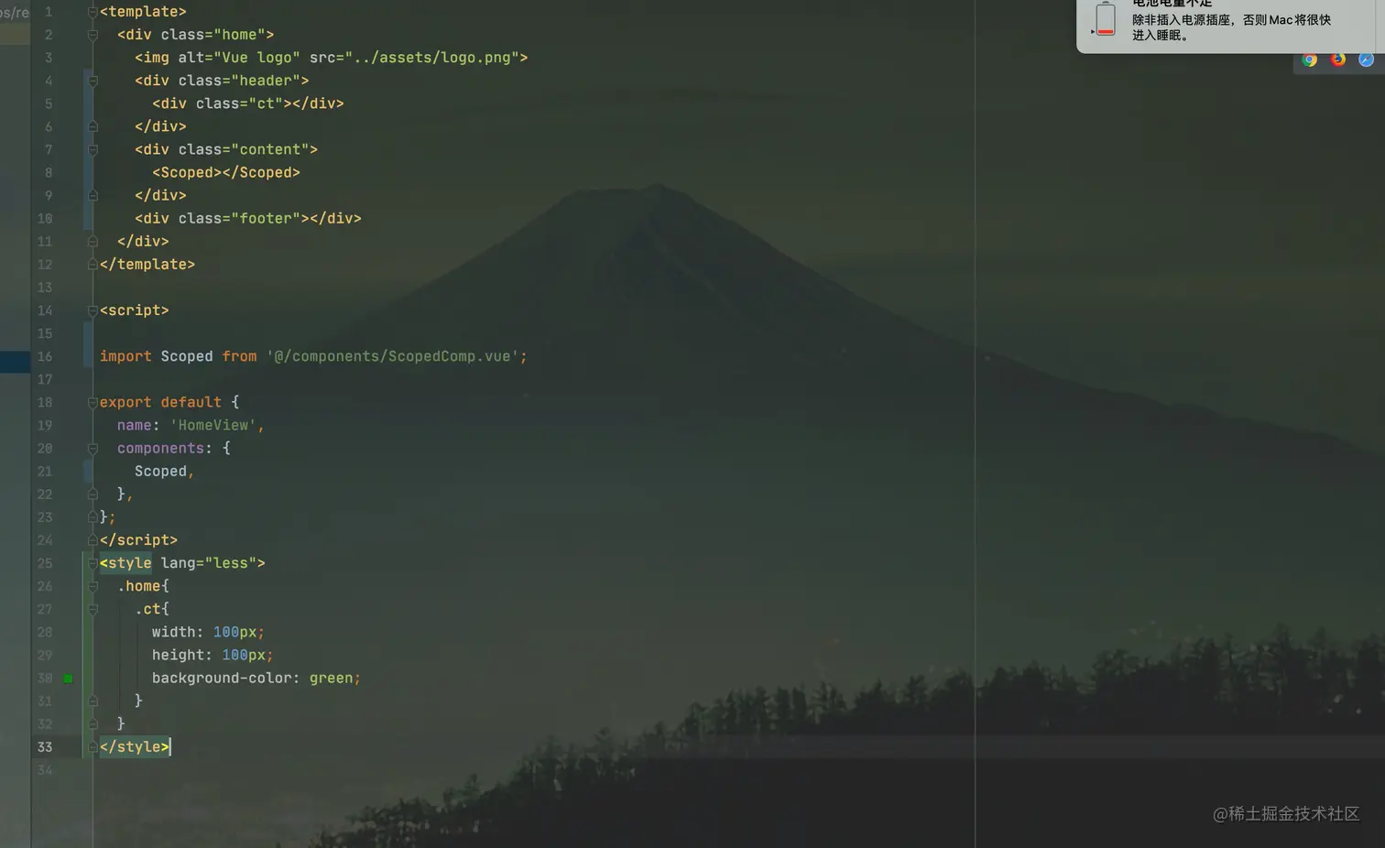Click fold end marker at </style> line

click(93, 747)
